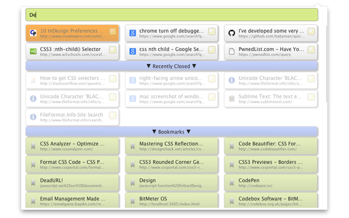Screen dimensions: 349x218
Task: Click the vertical scrollbar on the right
Action: (x=327, y=64)
